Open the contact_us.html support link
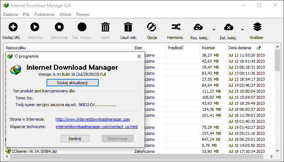This screenshot has width=284, height=162. (97, 127)
